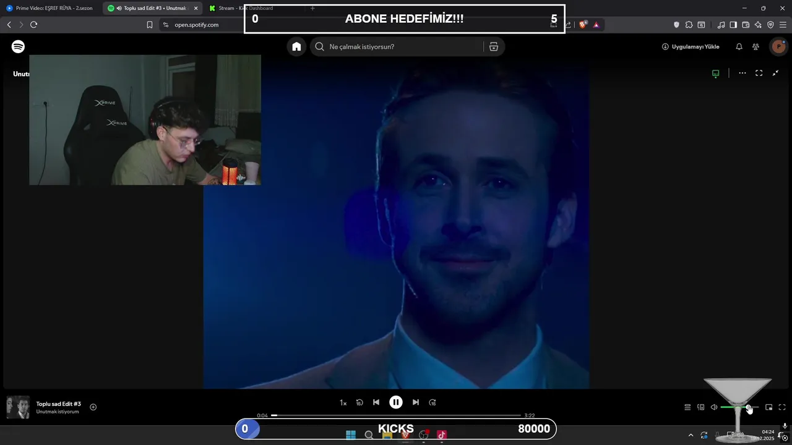This screenshot has width=792, height=445.
Task: Bookmark this page with the bookmark icon
Action: click(x=149, y=25)
